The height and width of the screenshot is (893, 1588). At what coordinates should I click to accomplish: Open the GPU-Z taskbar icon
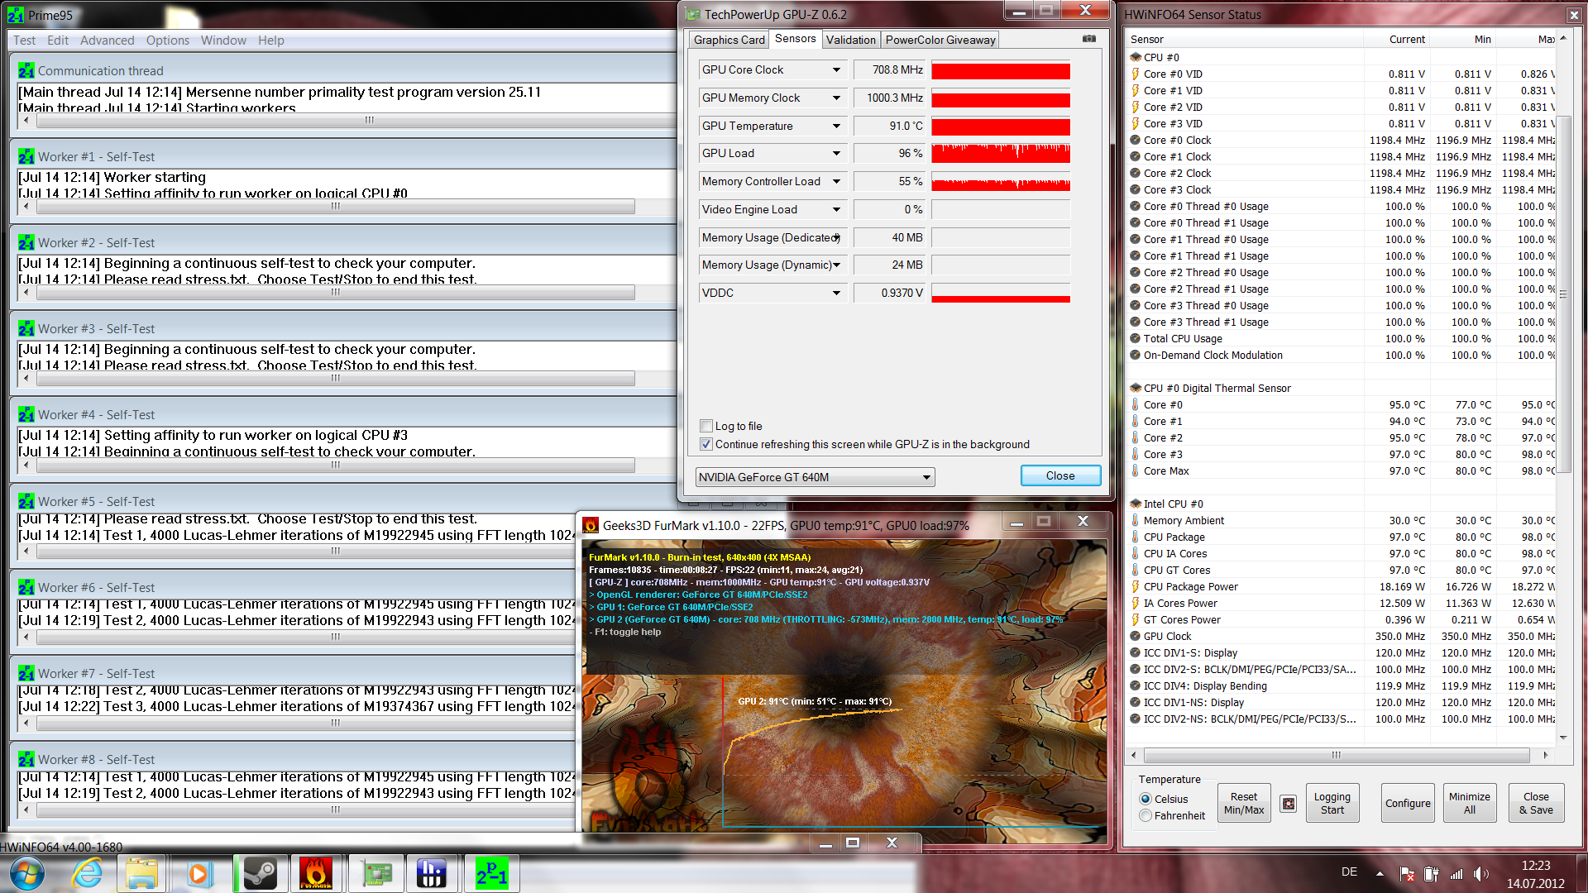coord(375,874)
